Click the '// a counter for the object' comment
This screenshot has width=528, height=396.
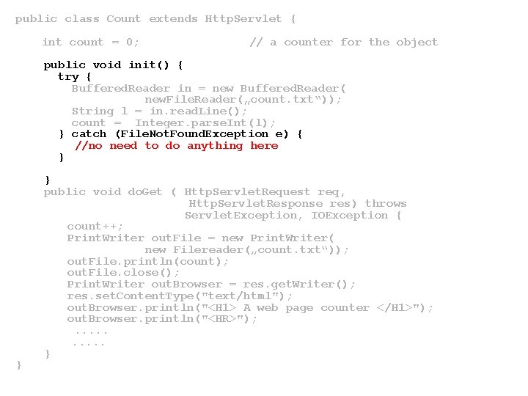tap(343, 42)
